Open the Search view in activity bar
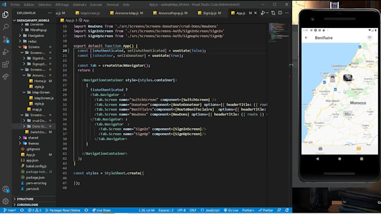 point(6,27)
